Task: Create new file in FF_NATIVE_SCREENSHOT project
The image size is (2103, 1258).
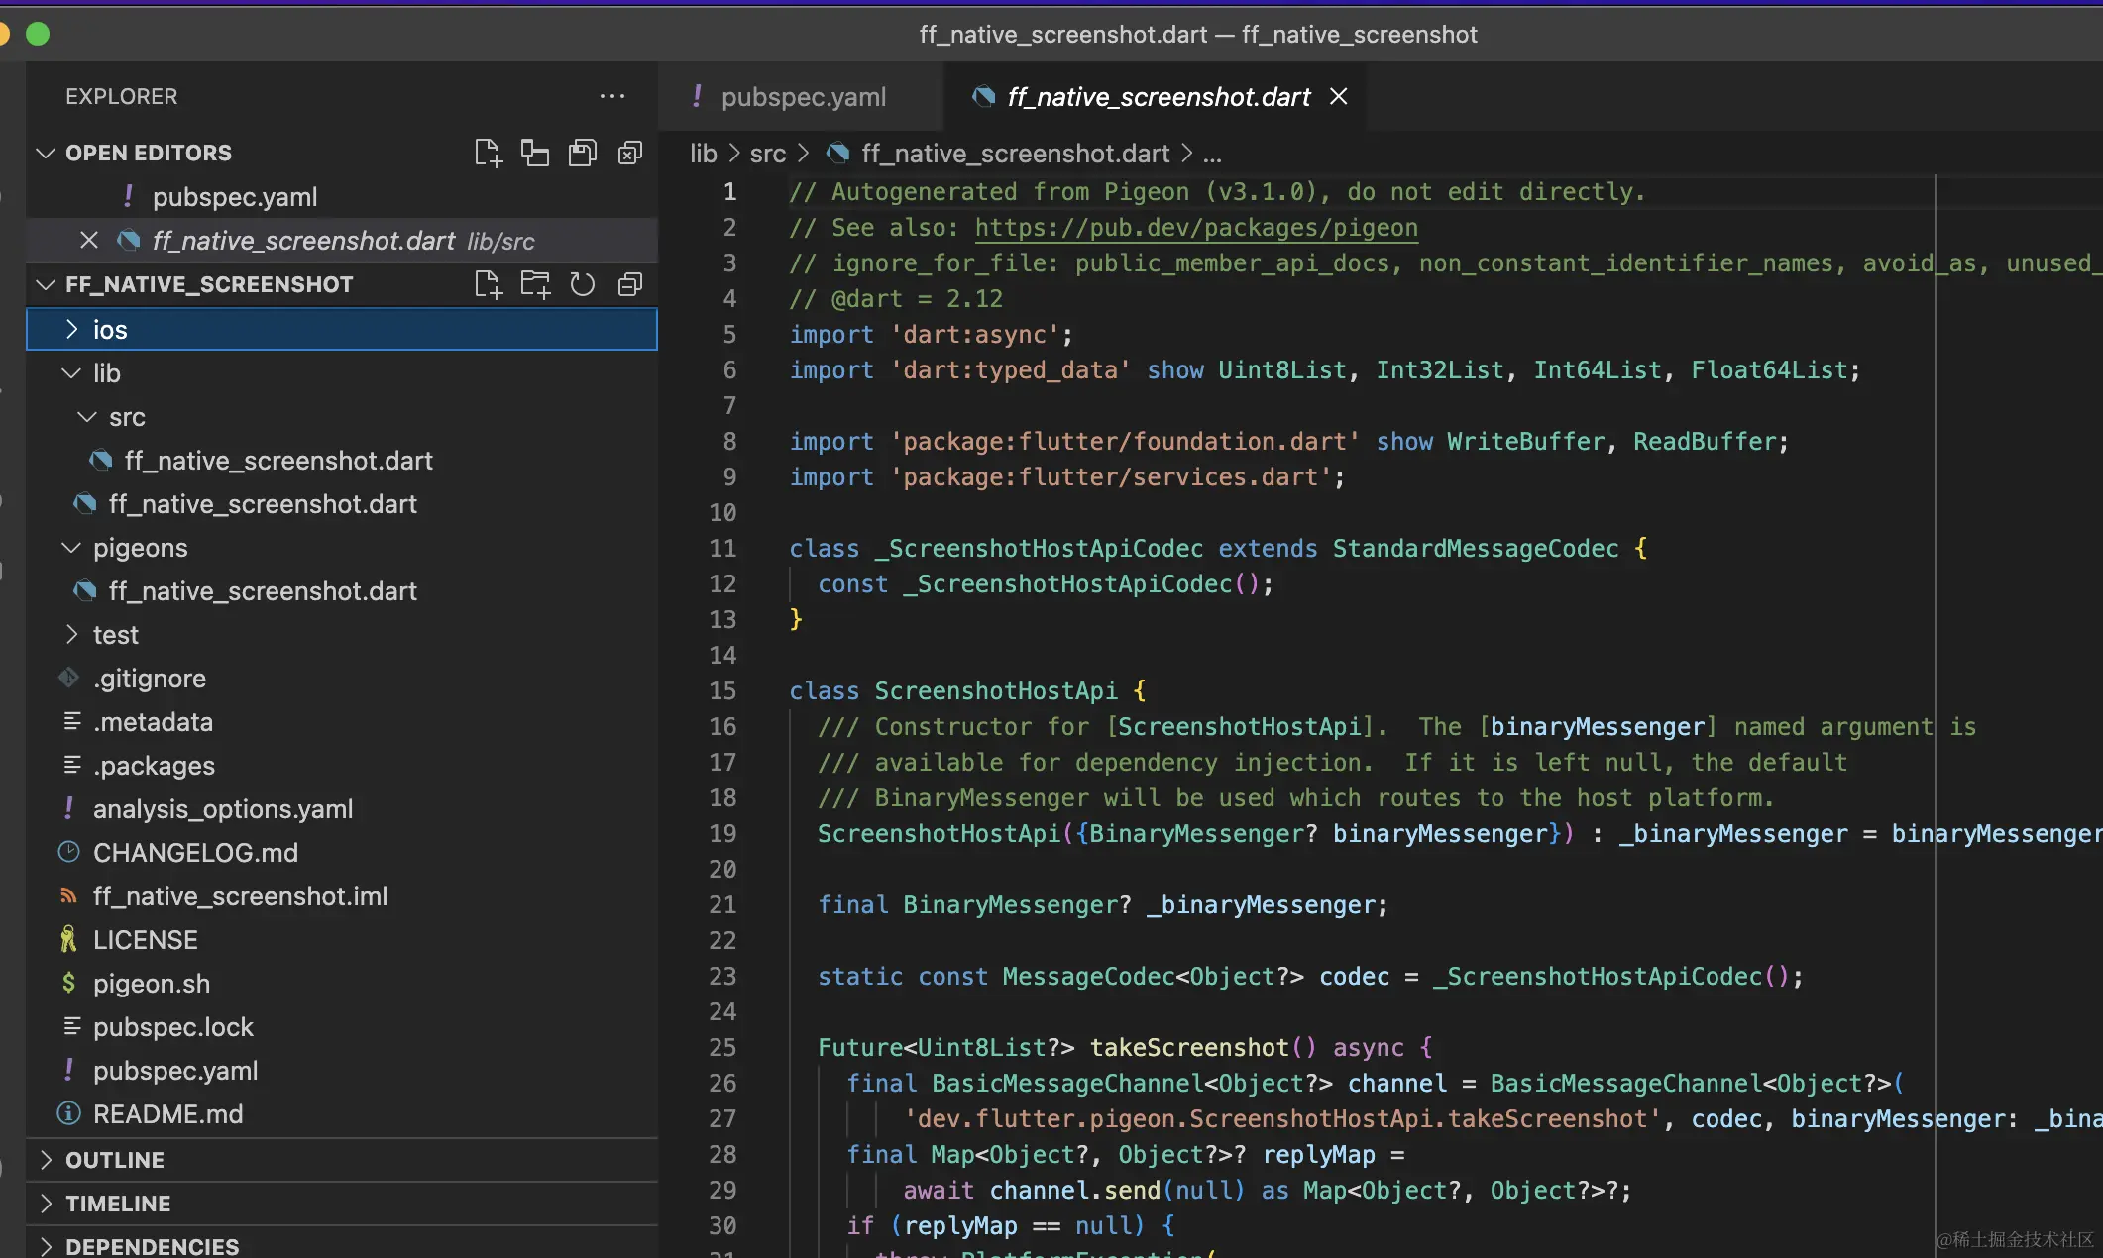Action: [x=488, y=284]
